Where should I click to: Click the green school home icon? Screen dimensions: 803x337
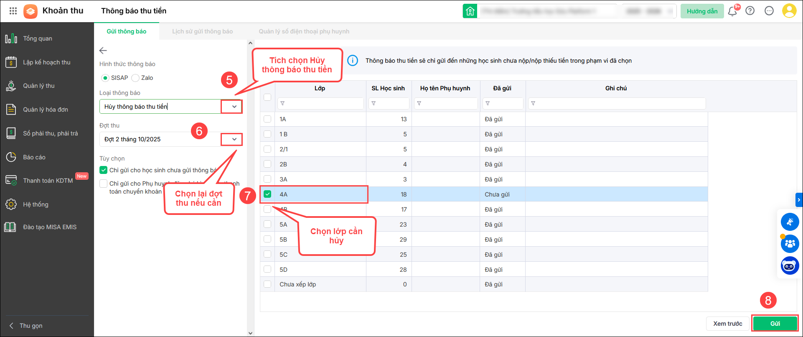click(470, 11)
